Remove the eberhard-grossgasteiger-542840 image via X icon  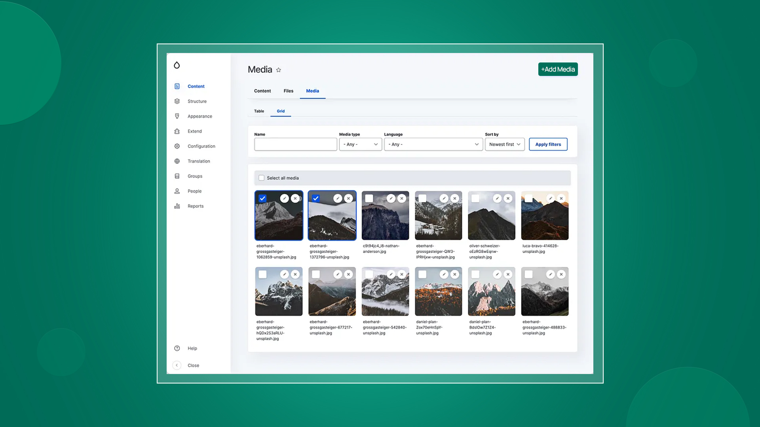pos(402,274)
